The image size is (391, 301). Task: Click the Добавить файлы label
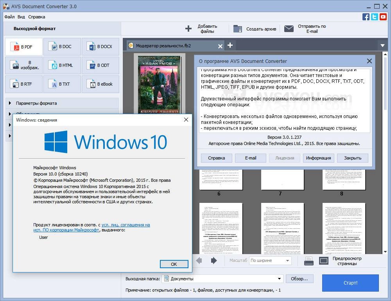[x=207, y=29]
